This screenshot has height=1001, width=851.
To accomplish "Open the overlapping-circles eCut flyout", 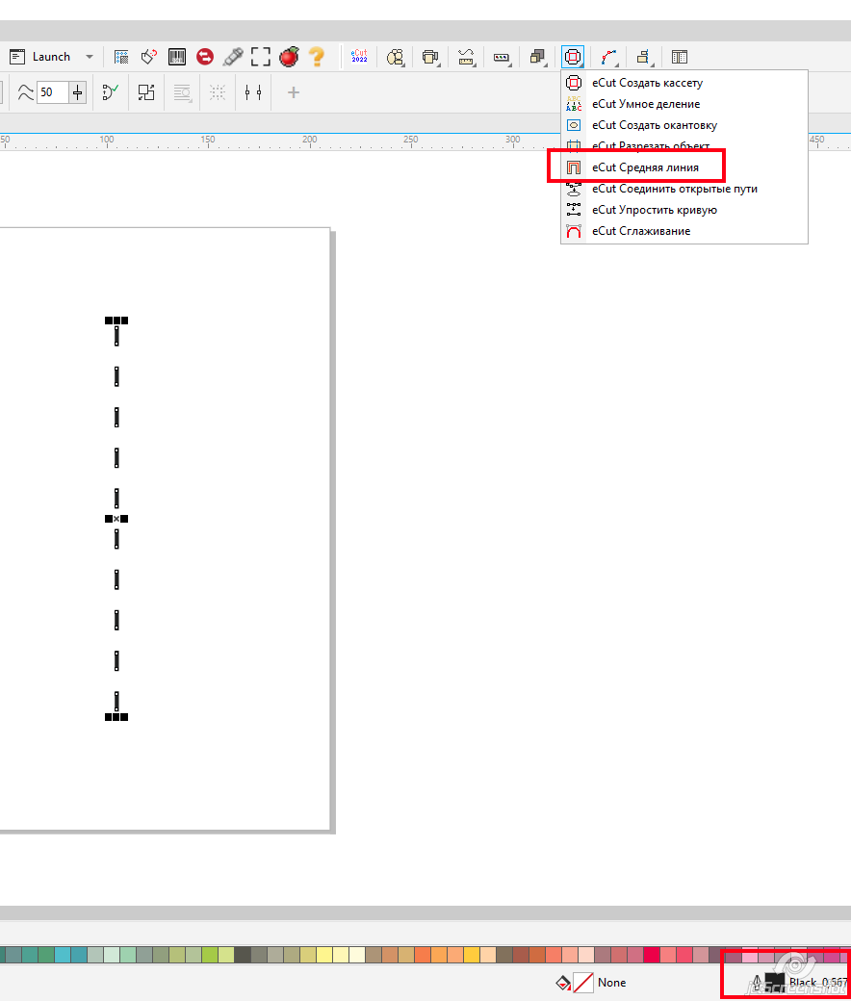I will 396,58.
